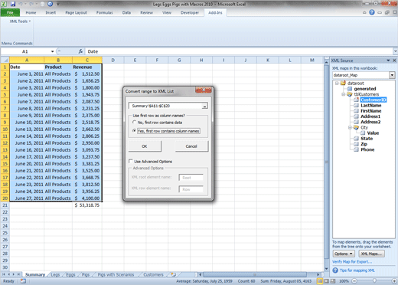Screen dimensions: 398x285
Task: Click the XML Maps... button
Action: point(371,254)
